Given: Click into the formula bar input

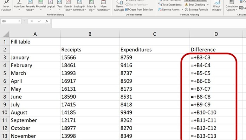Looking at the screenshot, I should point(149,23).
